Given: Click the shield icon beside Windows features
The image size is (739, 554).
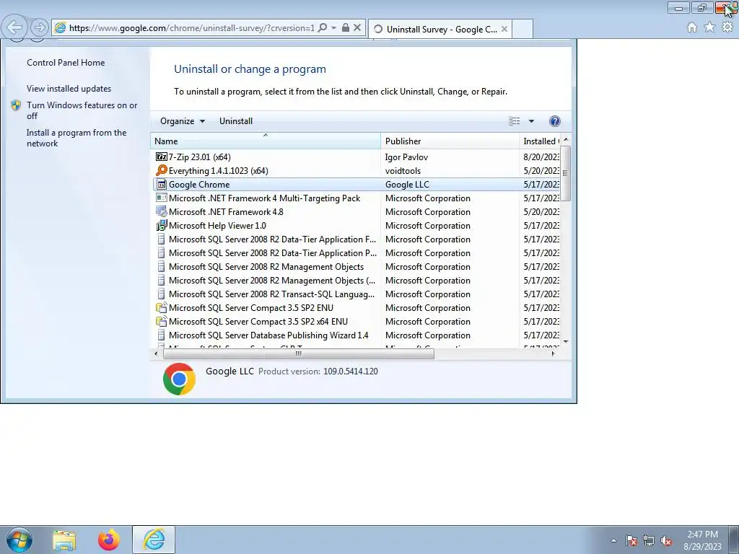Looking at the screenshot, I should coord(16,105).
